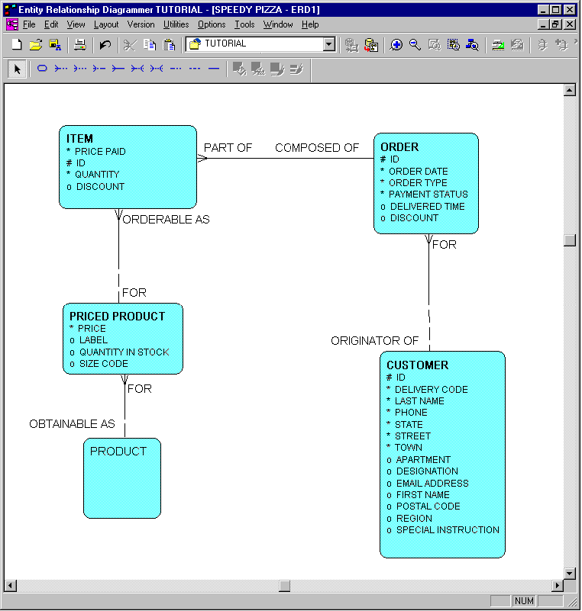Click the vertical scrollbar down arrow
This screenshot has width=582, height=611.
coord(569,573)
